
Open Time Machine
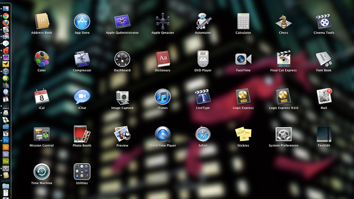pos(42,172)
